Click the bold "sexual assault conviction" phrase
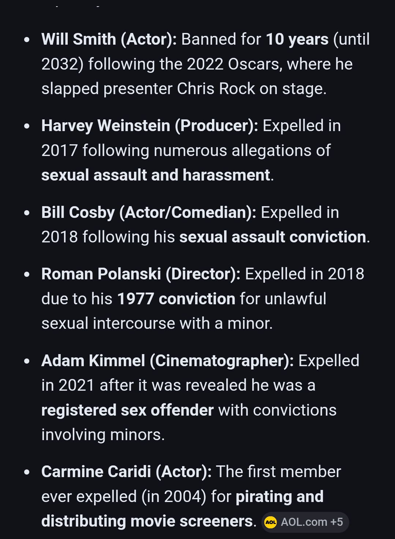The image size is (395, 539). click(273, 237)
